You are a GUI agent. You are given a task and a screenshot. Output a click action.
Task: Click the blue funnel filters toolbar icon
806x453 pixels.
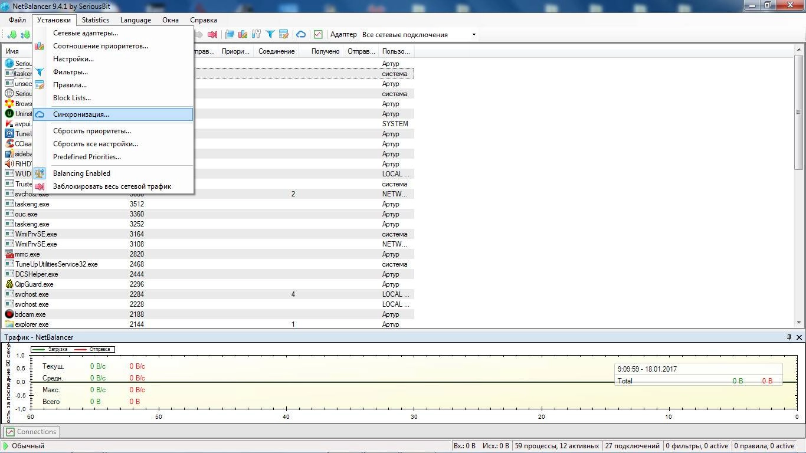pos(270,35)
